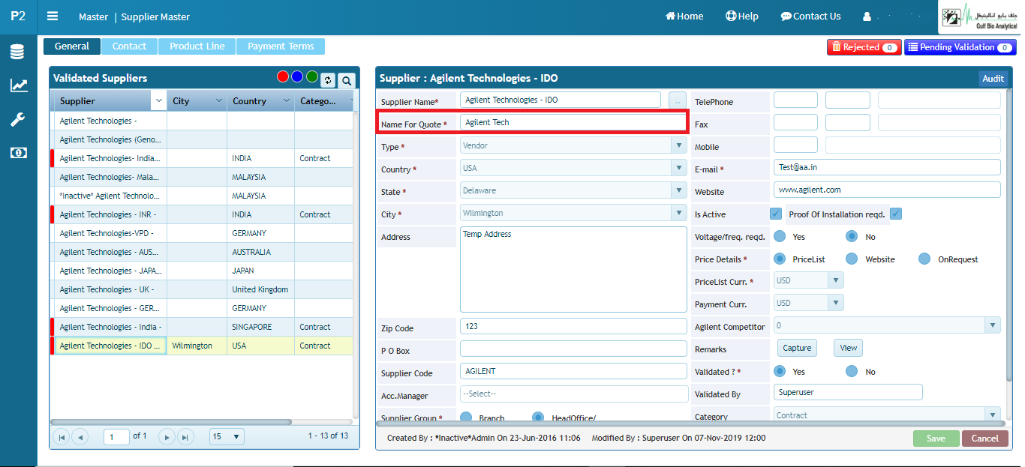The width and height of the screenshot is (1025, 467).
Task: Open the wrench tools sidebar icon
Action: [17, 119]
